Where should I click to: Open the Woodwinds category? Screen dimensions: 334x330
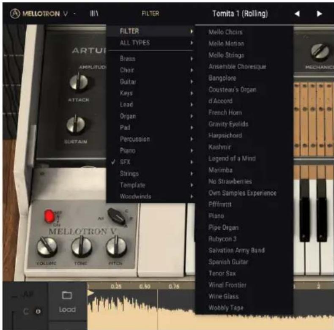pos(151,196)
